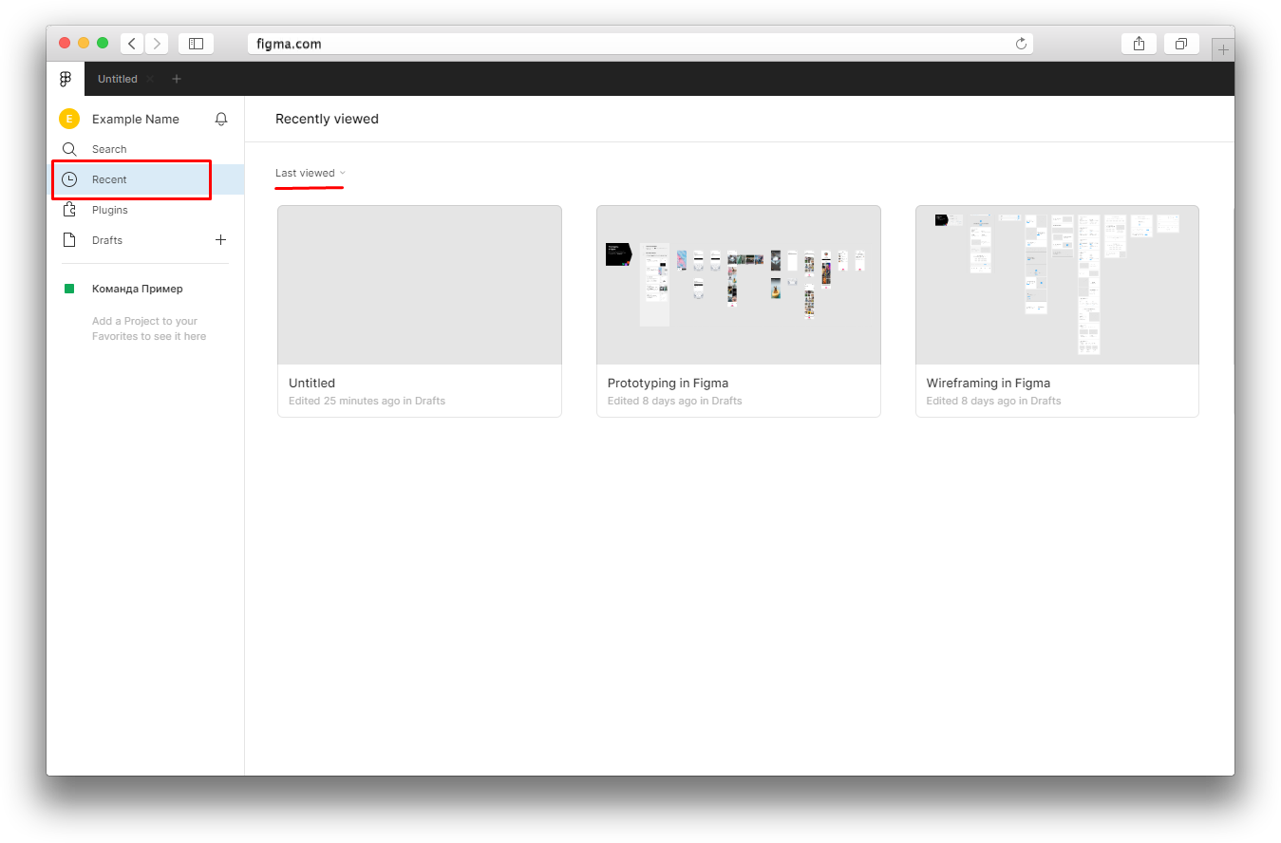This screenshot has width=1281, height=843.
Task: Click 'Edited 8 days ago' under Wireframing
Action: 994,401
